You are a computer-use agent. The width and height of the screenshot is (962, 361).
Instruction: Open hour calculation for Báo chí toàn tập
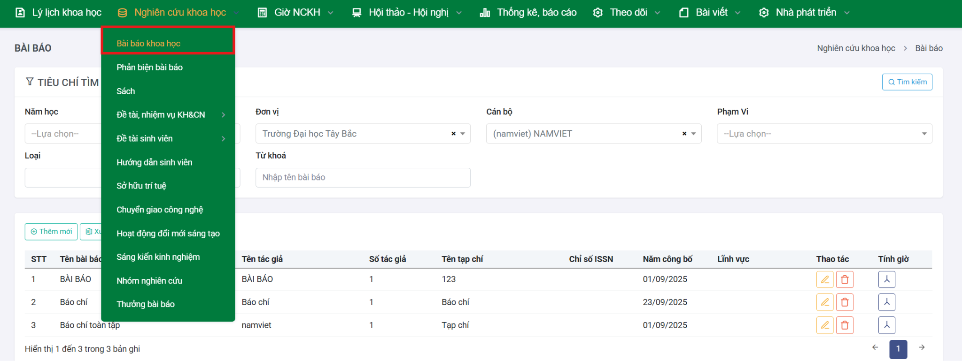887,325
